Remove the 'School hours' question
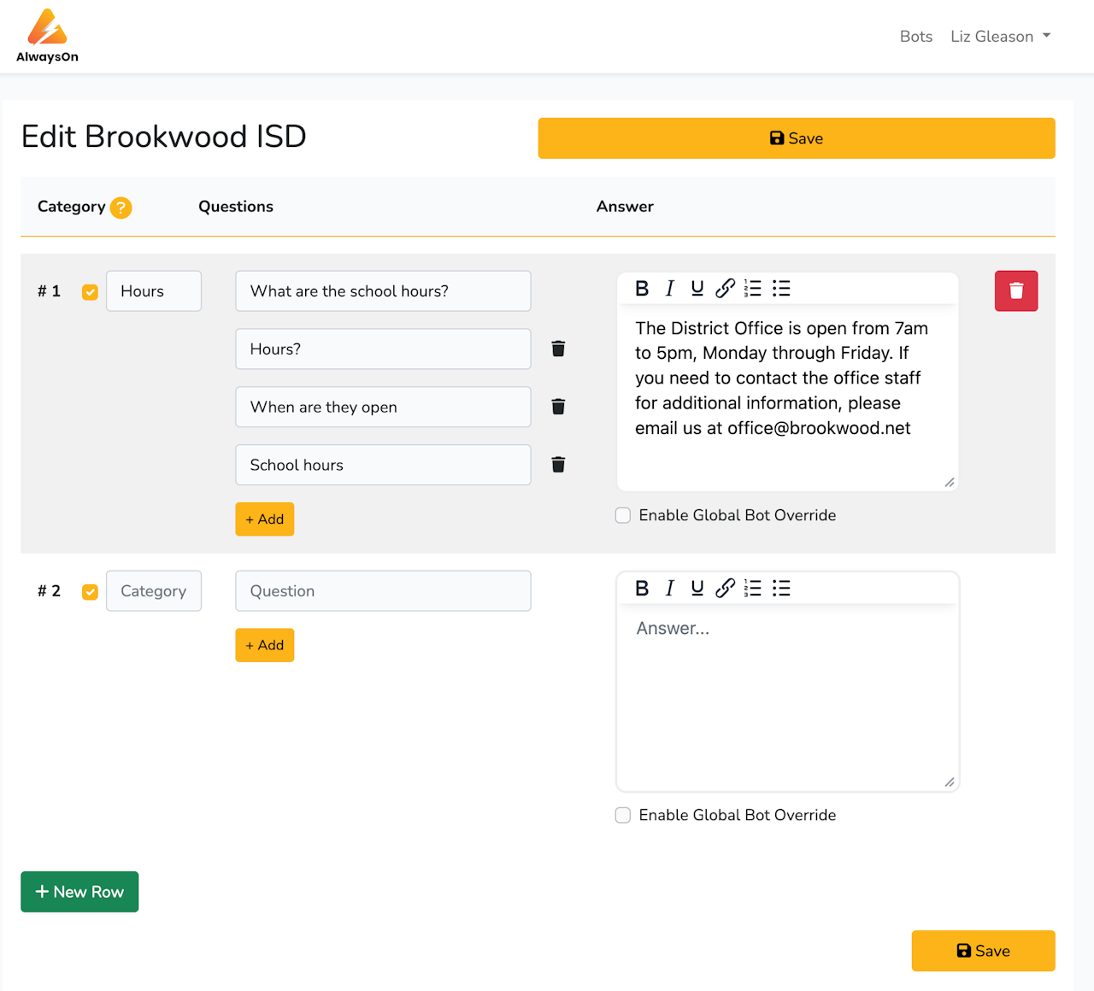The image size is (1094, 991). point(558,465)
